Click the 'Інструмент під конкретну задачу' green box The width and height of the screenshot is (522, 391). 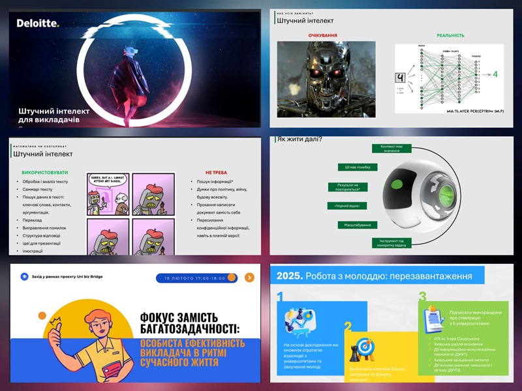click(x=391, y=242)
